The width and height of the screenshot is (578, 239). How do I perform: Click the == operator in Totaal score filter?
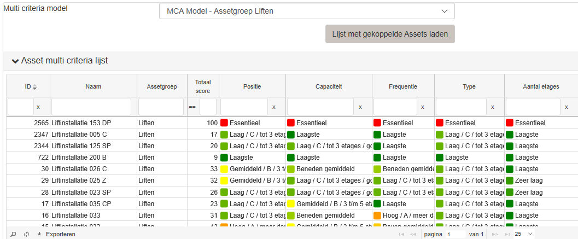tap(192, 107)
